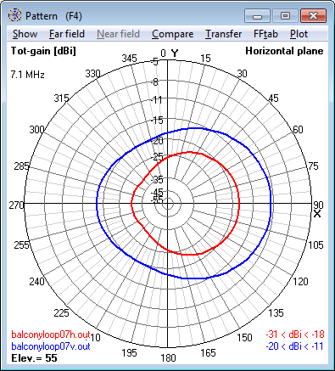This screenshot has height=371, width=335.
Task: Maximize the Pattern window
Action: 285,16
